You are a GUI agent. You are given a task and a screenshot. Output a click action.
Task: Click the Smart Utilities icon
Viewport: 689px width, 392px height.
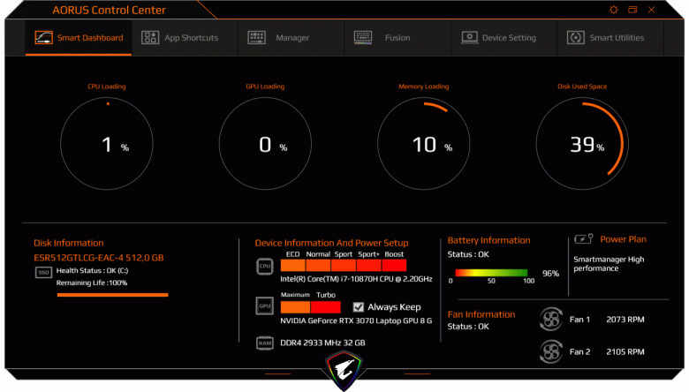576,38
